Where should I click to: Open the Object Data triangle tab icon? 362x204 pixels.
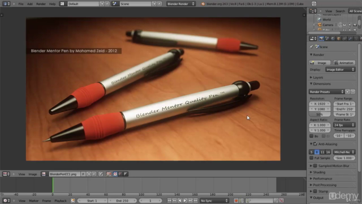[x=356, y=39]
